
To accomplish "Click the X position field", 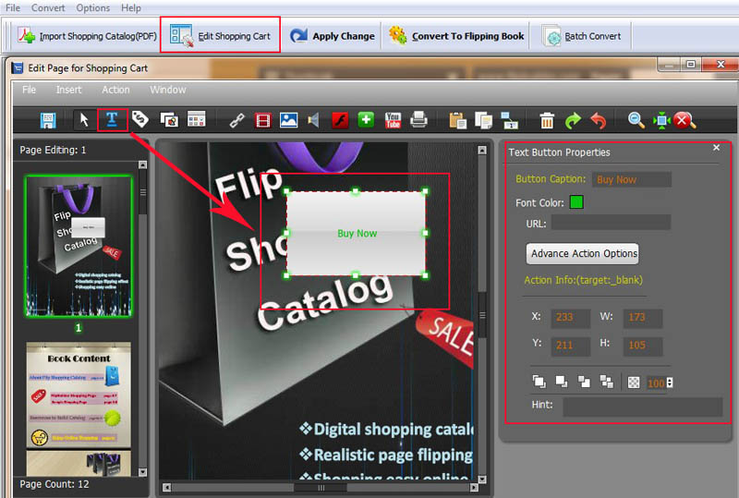I will click(x=570, y=318).
